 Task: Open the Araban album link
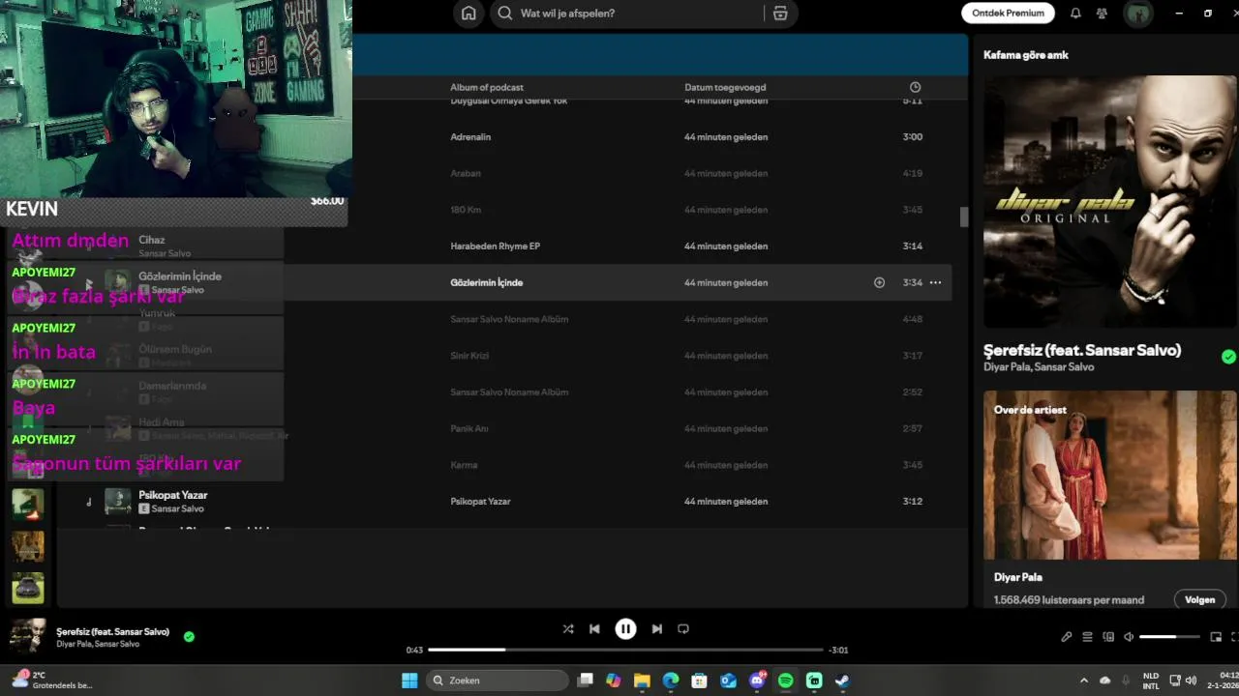(x=466, y=174)
